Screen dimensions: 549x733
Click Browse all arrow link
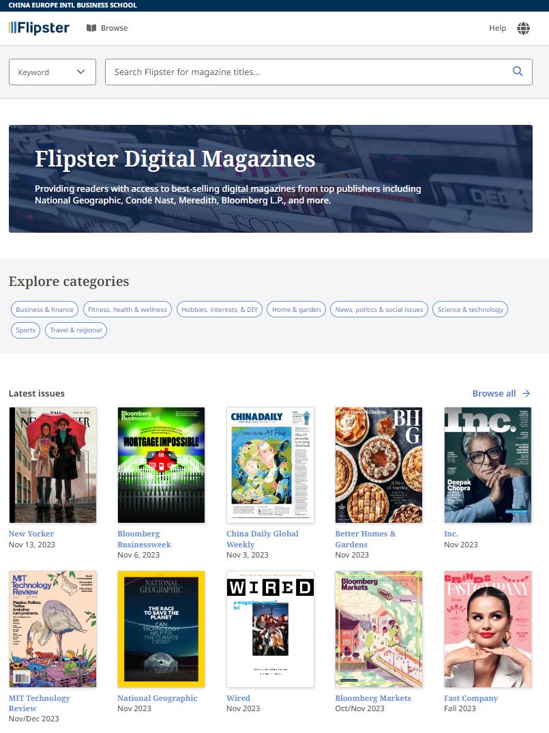point(501,393)
